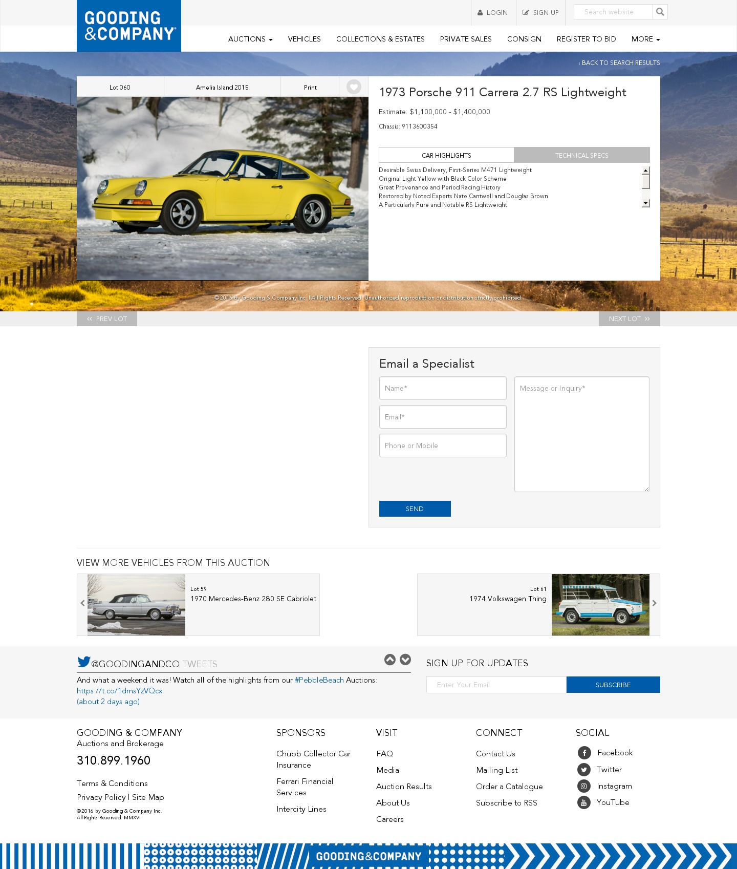Click the Twitter circle icon in footer
This screenshot has width=737, height=869.
pos(584,770)
